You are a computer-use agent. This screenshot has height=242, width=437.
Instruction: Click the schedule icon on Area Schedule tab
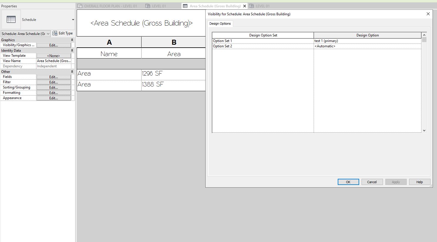(185, 6)
